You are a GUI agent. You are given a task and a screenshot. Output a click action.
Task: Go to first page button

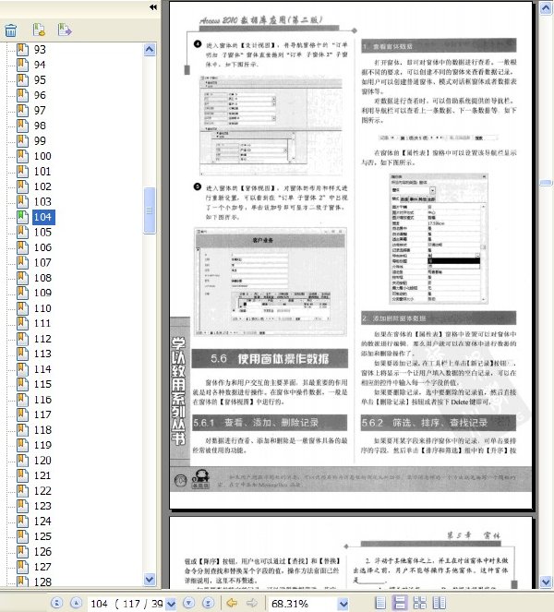click(56, 603)
